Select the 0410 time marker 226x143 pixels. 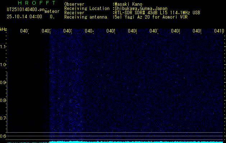(219, 31)
